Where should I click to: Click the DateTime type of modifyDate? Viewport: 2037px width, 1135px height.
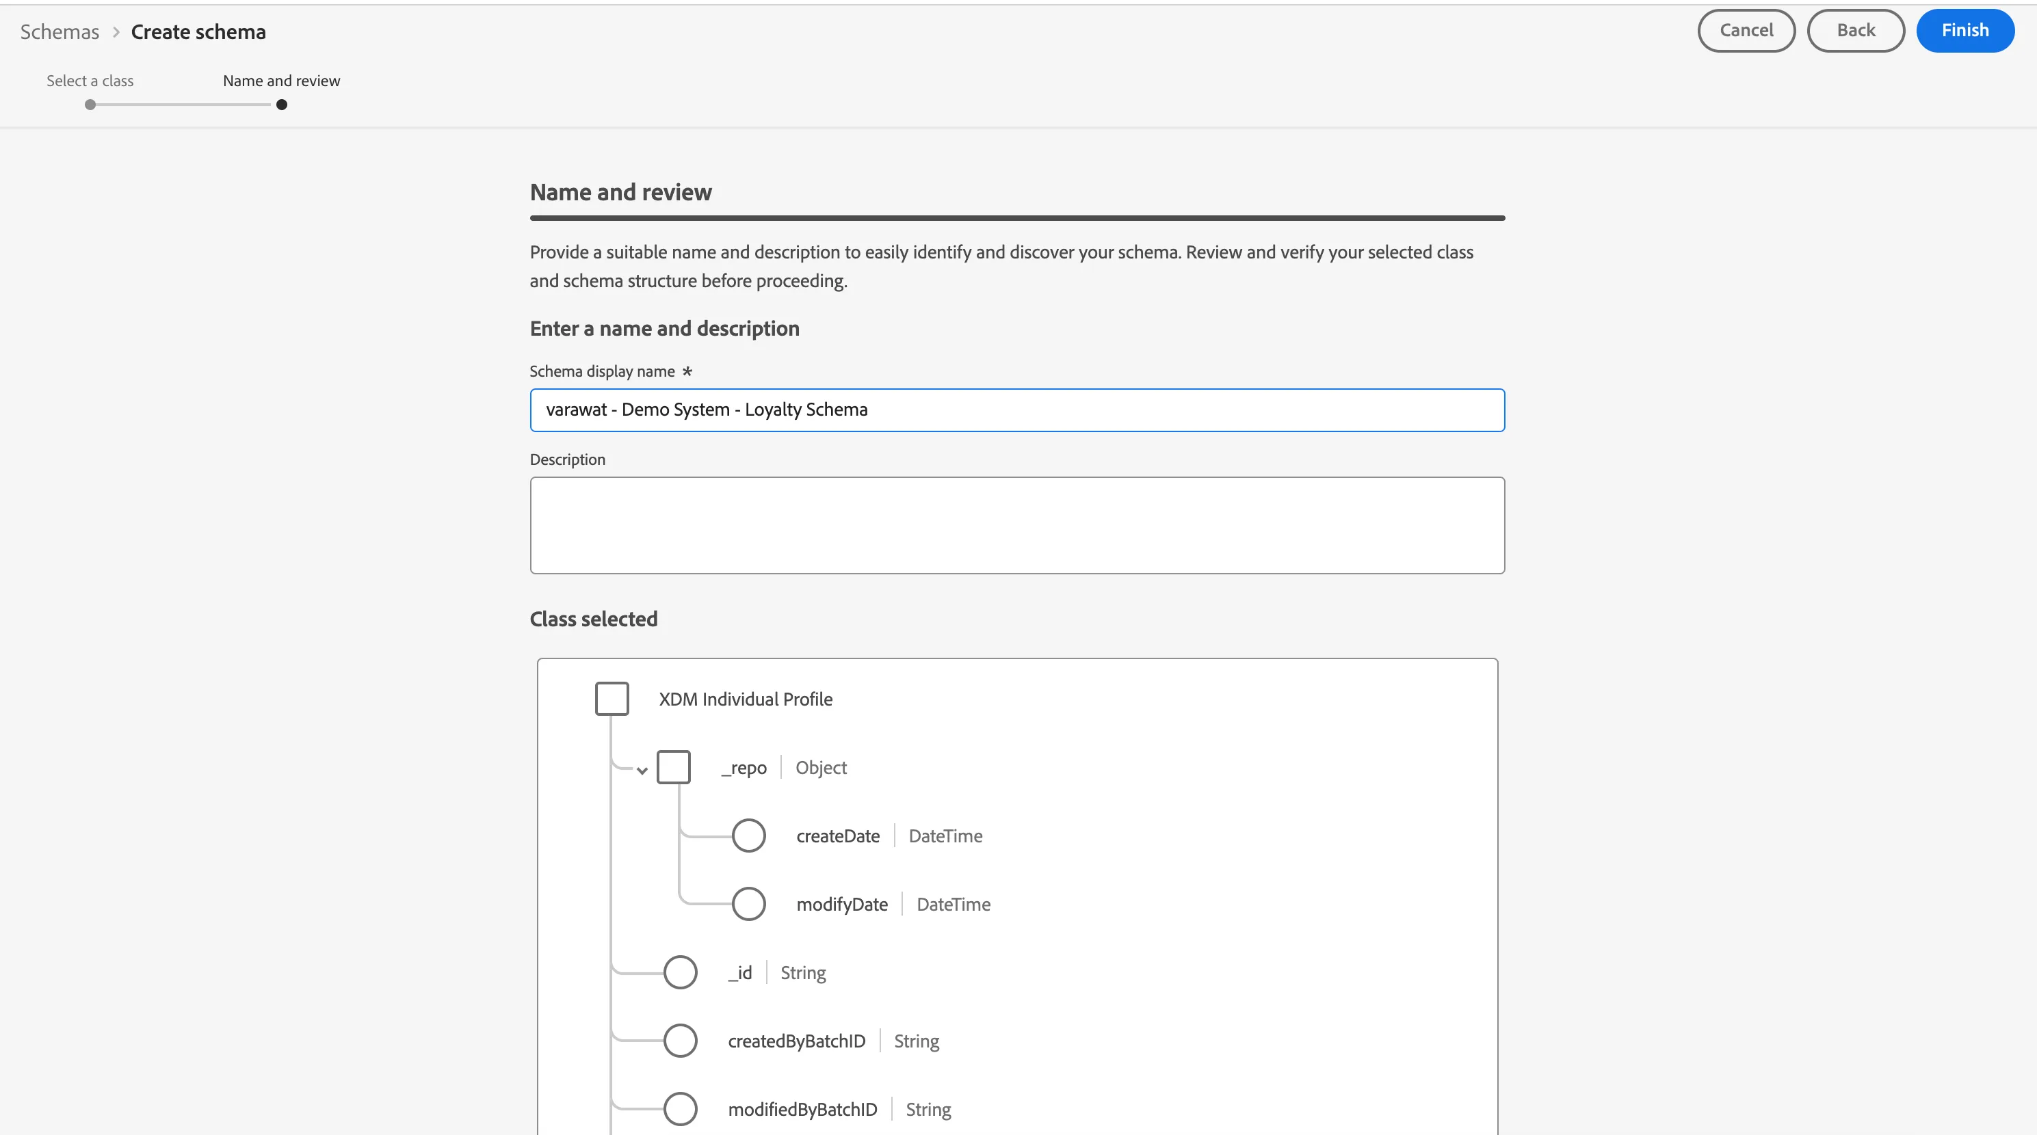click(954, 905)
